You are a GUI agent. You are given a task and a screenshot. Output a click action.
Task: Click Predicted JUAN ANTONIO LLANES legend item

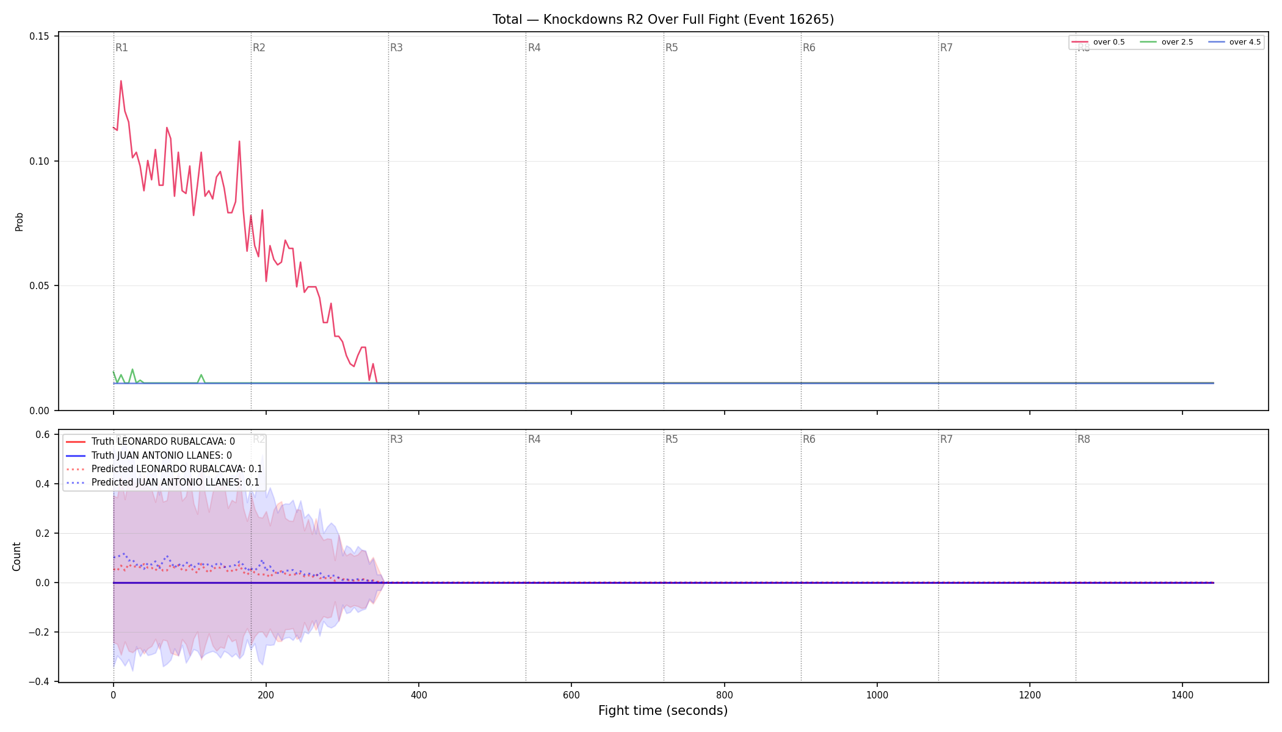[x=162, y=483]
